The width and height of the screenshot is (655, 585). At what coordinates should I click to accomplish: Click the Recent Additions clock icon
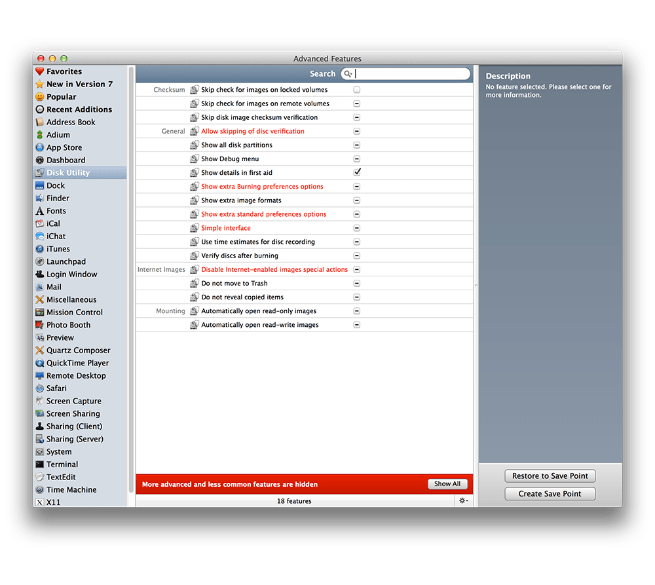[40, 109]
